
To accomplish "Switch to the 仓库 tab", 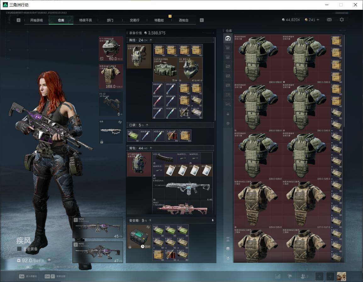I will (61, 20).
